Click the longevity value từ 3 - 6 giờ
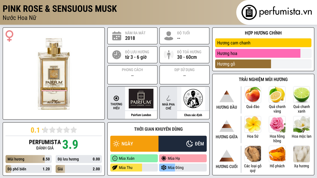 click(x=136, y=57)
